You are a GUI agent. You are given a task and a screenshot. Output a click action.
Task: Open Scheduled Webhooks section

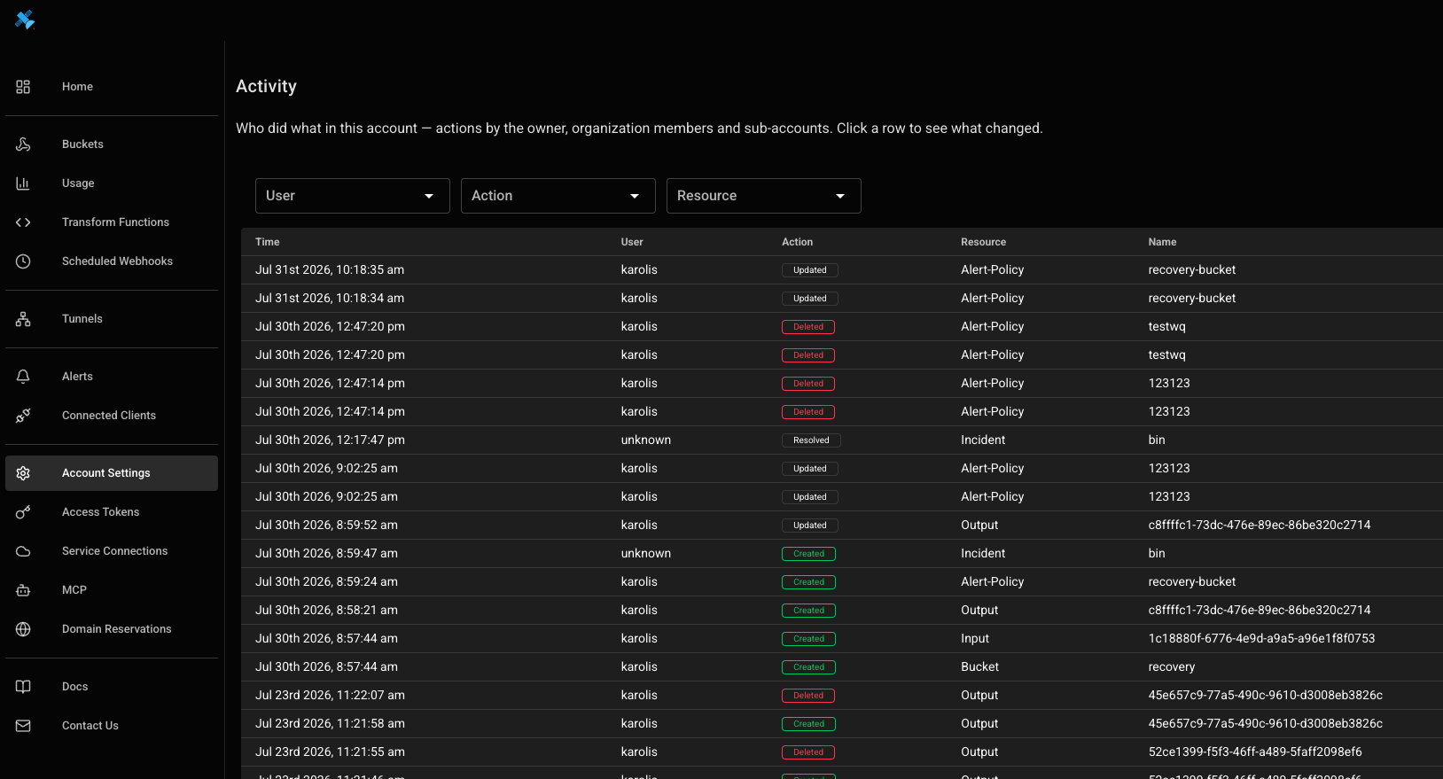[x=112, y=261]
